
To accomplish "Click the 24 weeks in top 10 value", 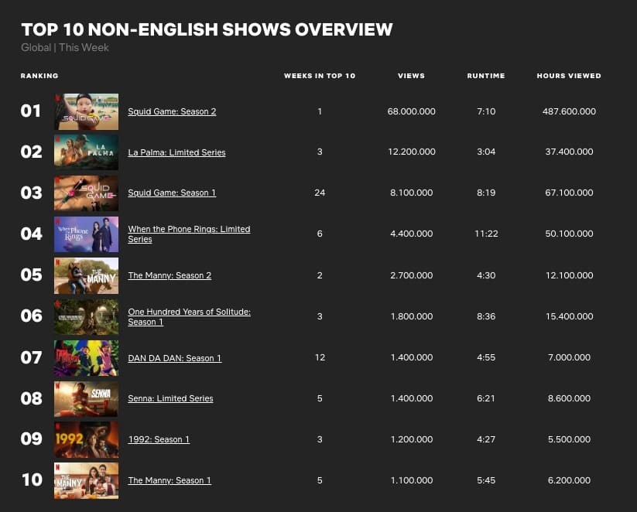I will (x=320, y=193).
